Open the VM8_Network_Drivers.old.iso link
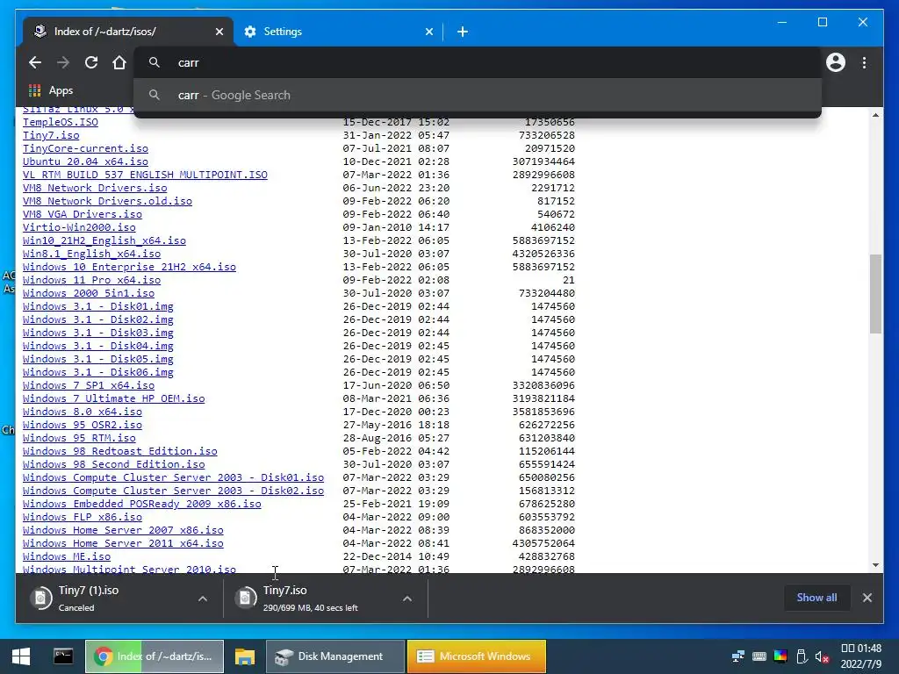The image size is (899, 674). click(x=107, y=201)
